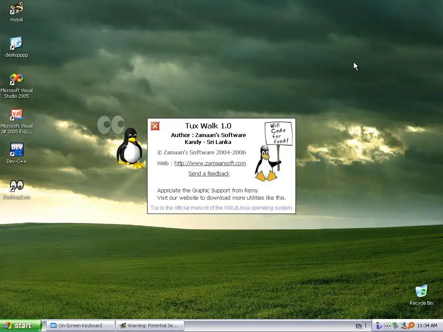Click the Tux mascot footer text

point(221,208)
